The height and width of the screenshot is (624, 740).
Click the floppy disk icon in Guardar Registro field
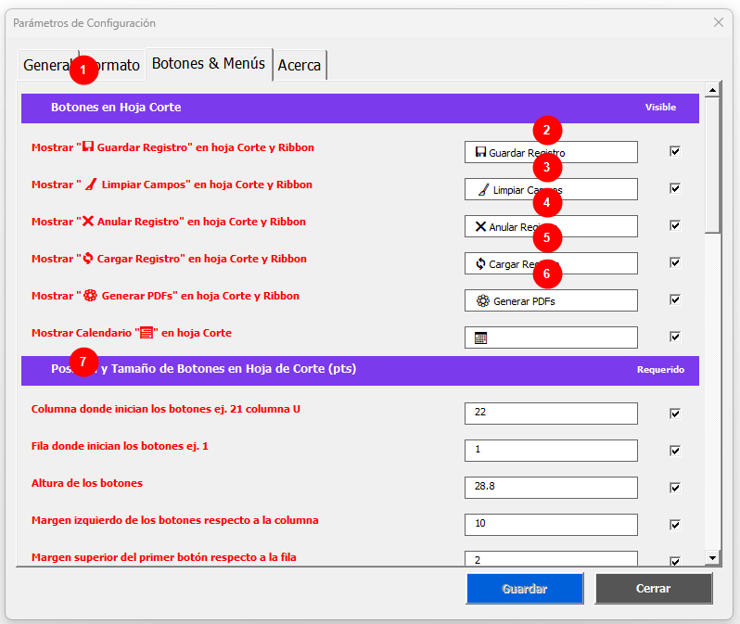[480, 152]
